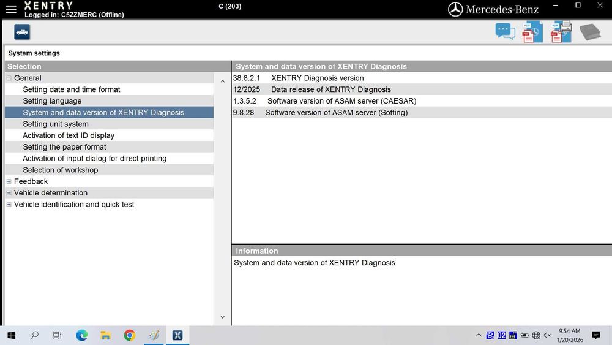Open File Explorer from the taskbar

105,335
